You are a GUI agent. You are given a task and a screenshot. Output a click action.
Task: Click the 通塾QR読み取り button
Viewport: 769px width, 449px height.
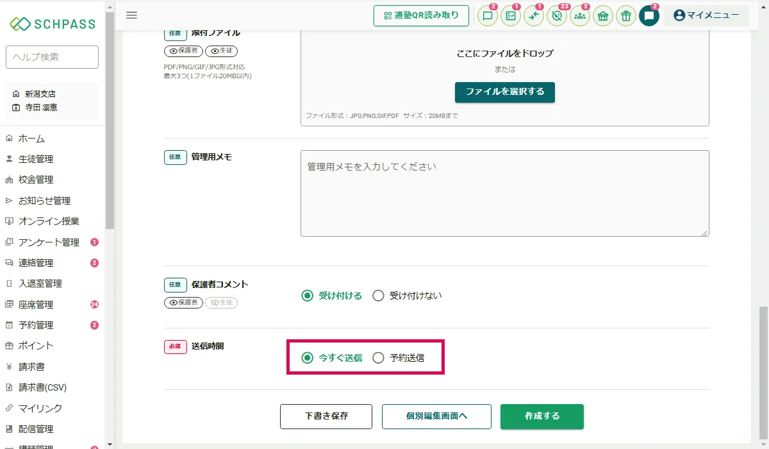421,15
